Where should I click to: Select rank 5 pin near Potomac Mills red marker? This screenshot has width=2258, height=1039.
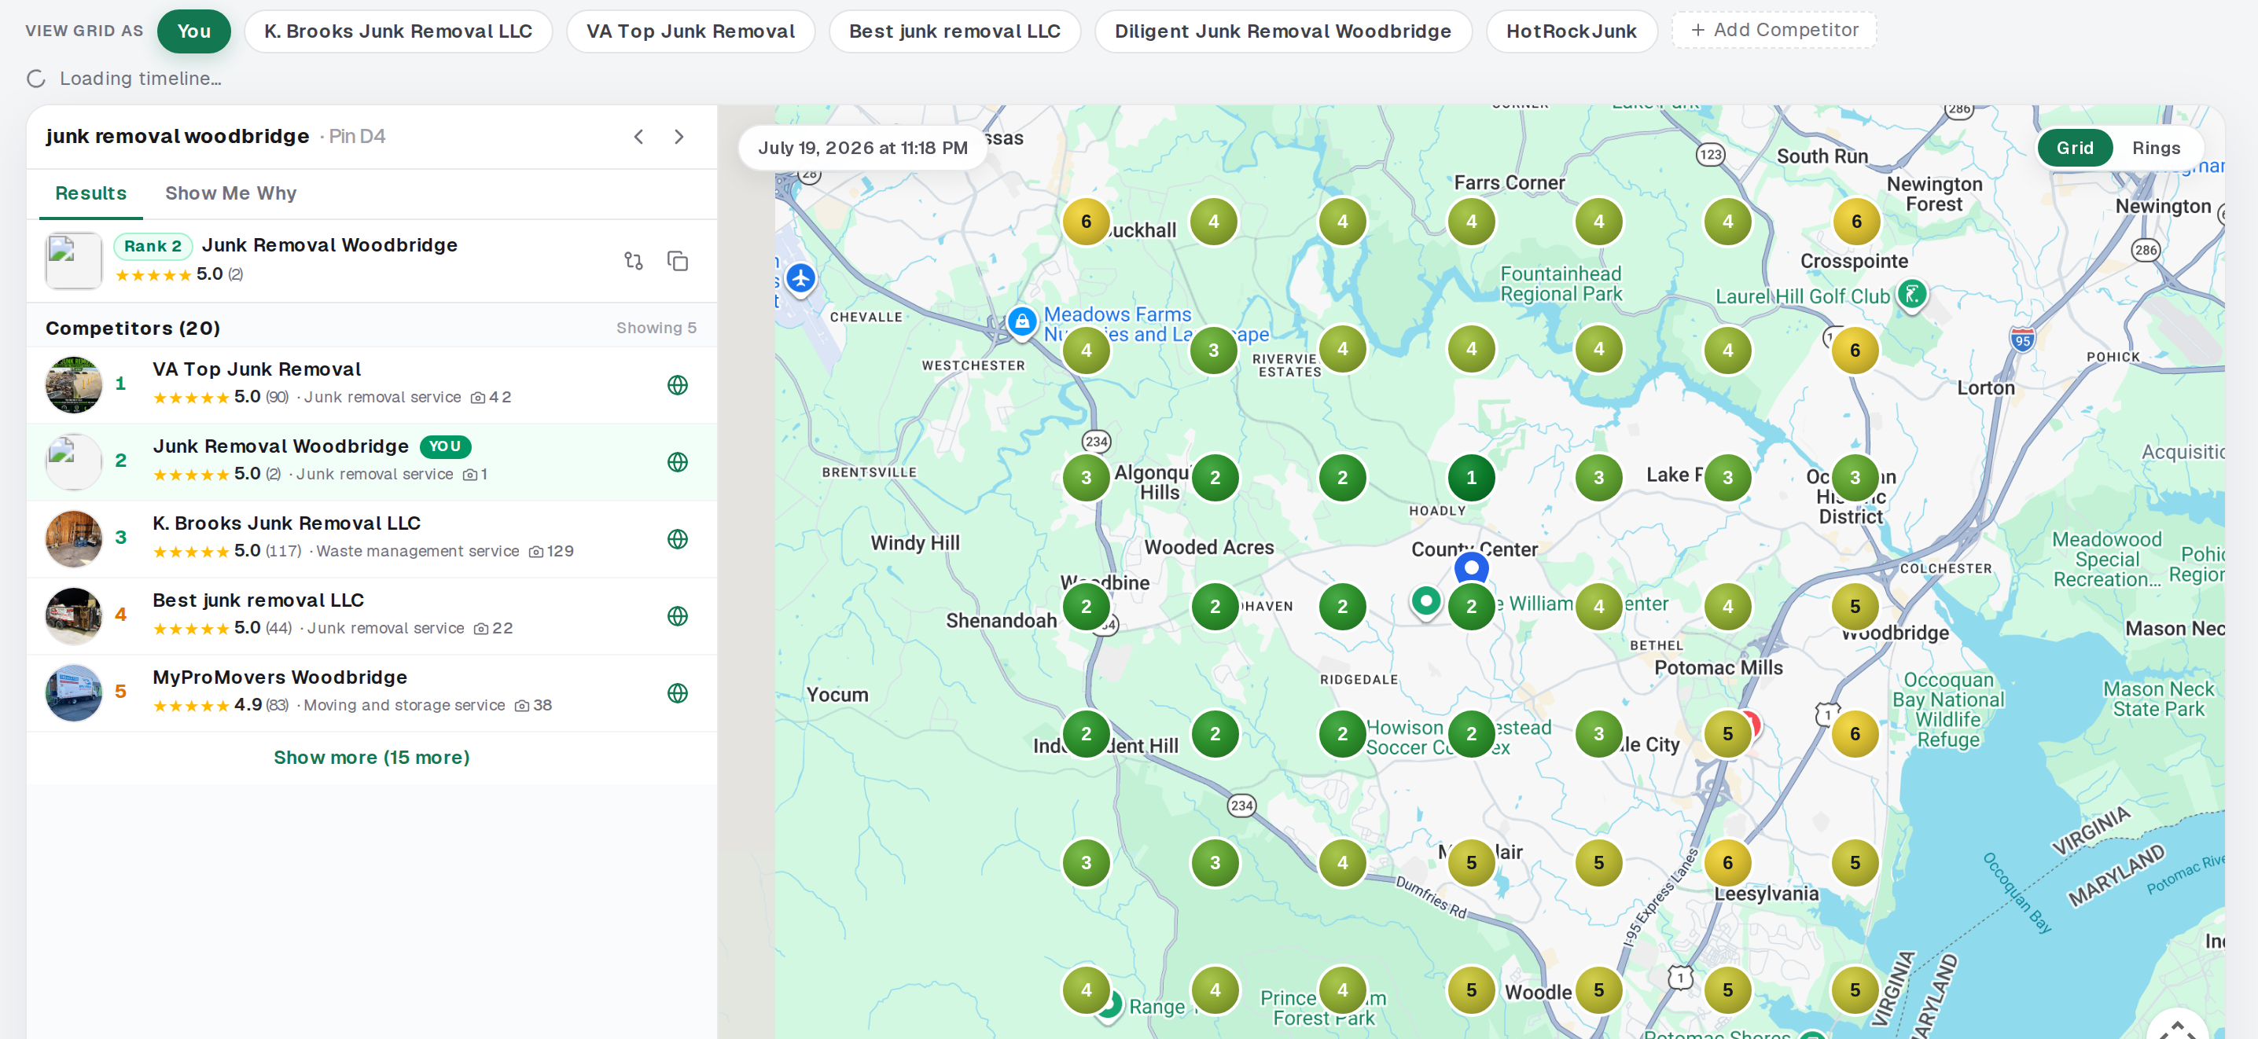coord(1727,734)
